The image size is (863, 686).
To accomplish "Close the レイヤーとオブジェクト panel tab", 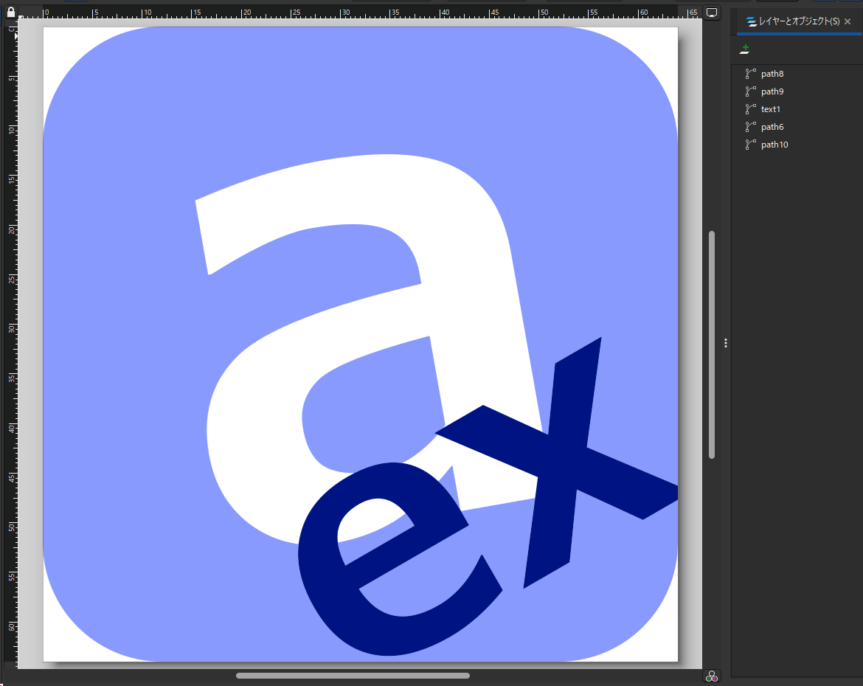I will click(x=848, y=22).
